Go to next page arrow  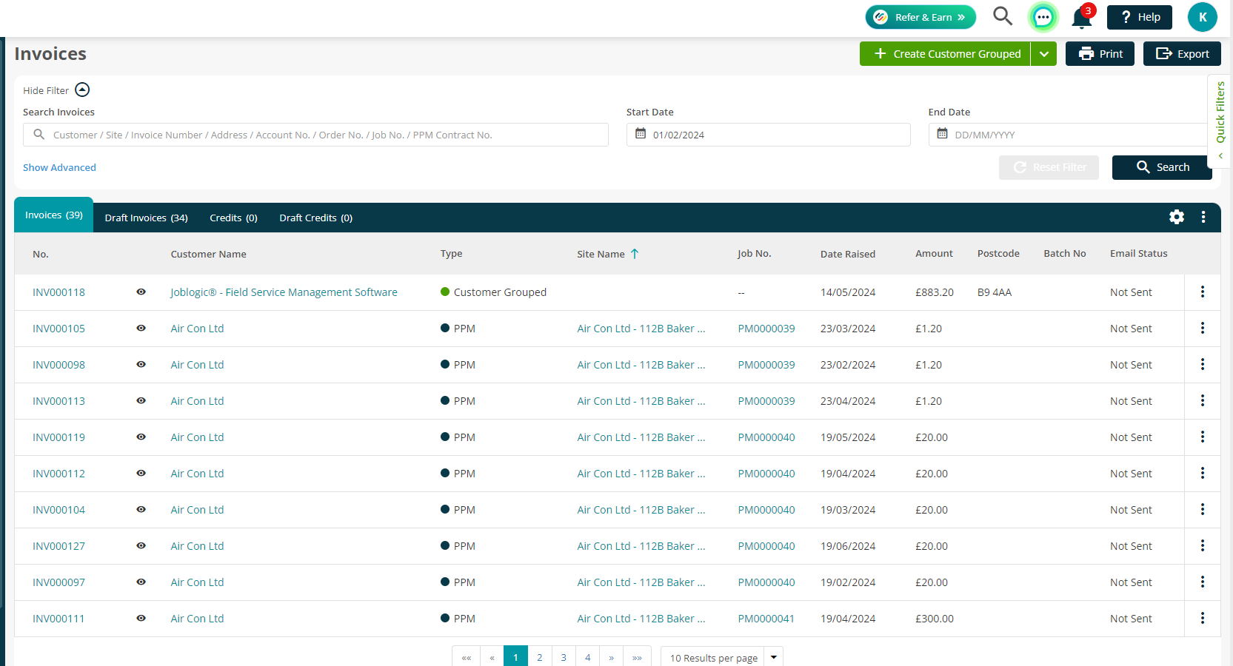click(611, 657)
